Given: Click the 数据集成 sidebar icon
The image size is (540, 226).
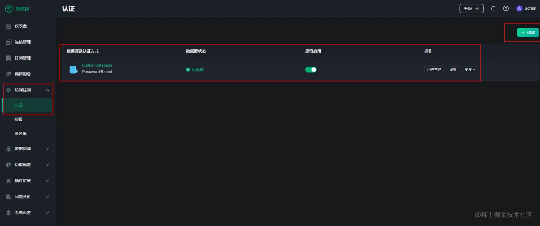Looking at the screenshot, I should point(9,149).
